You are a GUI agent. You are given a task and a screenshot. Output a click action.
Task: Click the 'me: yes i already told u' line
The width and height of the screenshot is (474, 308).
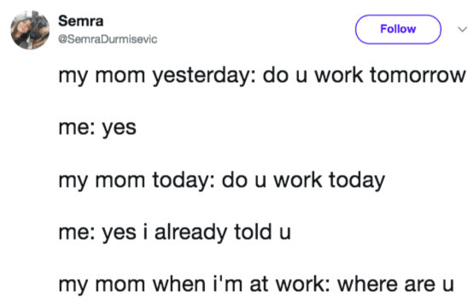click(175, 233)
